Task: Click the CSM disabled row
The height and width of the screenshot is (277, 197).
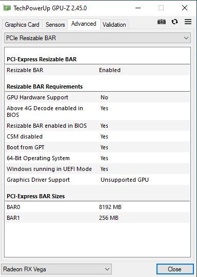Action: pos(97,136)
